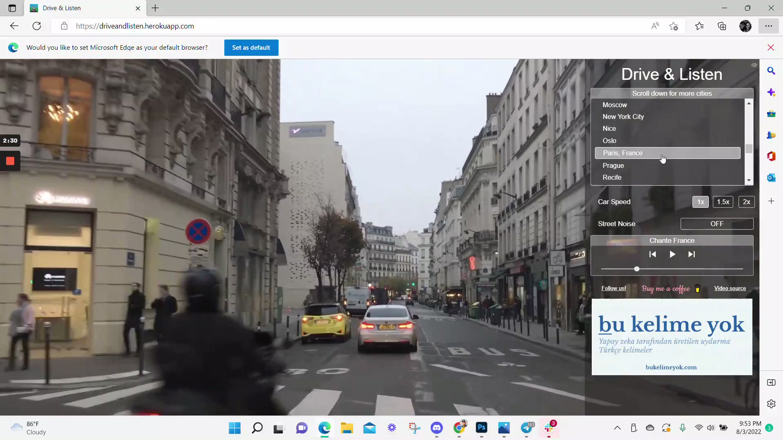Open the Video source link
This screenshot has height=440, width=783.
click(x=730, y=288)
